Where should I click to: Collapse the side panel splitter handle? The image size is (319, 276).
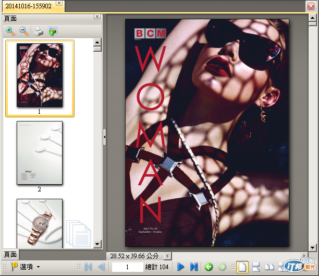pyautogui.click(x=104, y=137)
